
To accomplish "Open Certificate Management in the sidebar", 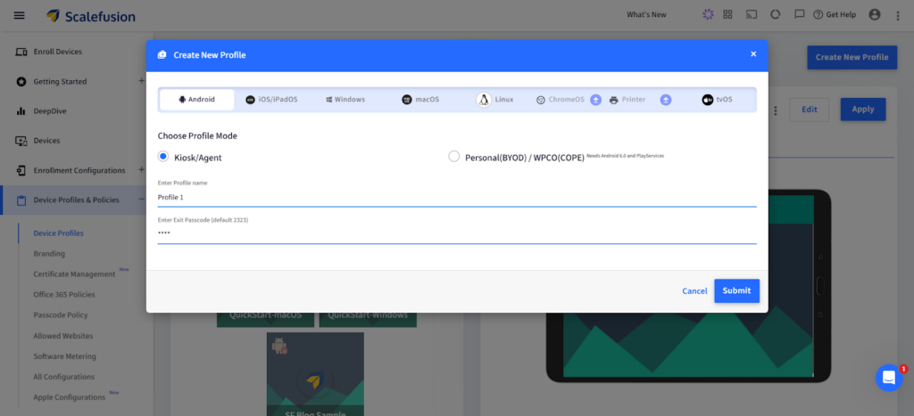I will [74, 274].
